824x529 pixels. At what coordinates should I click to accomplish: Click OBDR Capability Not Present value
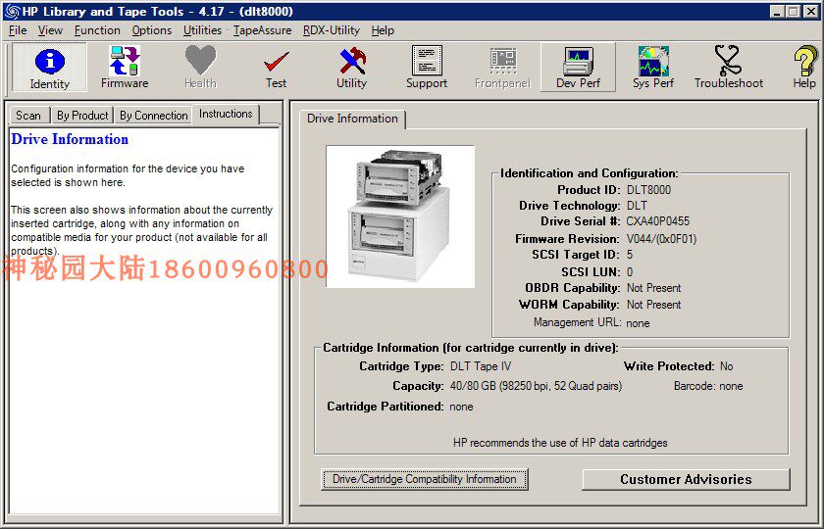pyautogui.click(x=653, y=288)
